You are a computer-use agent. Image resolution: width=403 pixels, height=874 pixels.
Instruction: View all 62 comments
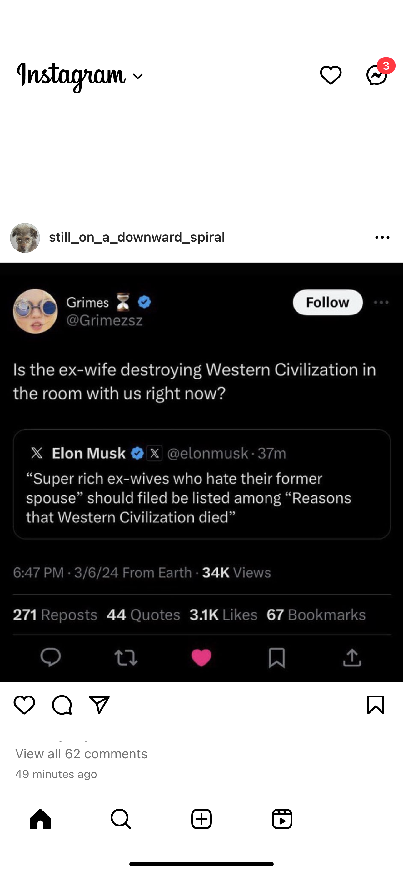[x=82, y=754]
